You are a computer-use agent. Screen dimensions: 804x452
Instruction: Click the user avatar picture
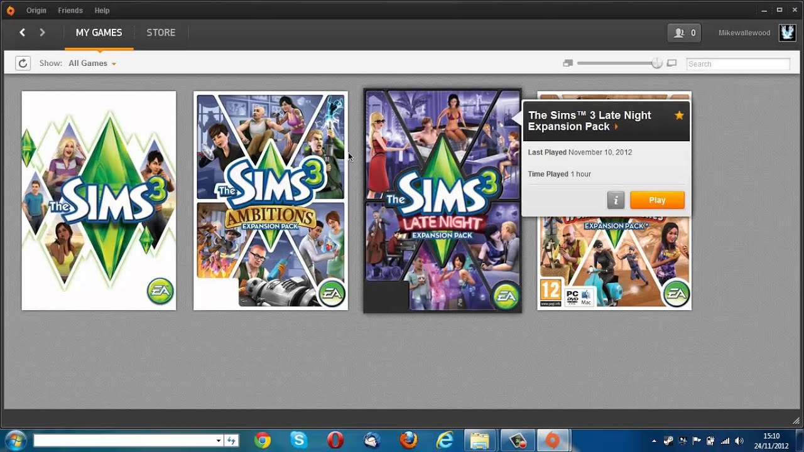pyautogui.click(x=787, y=33)
